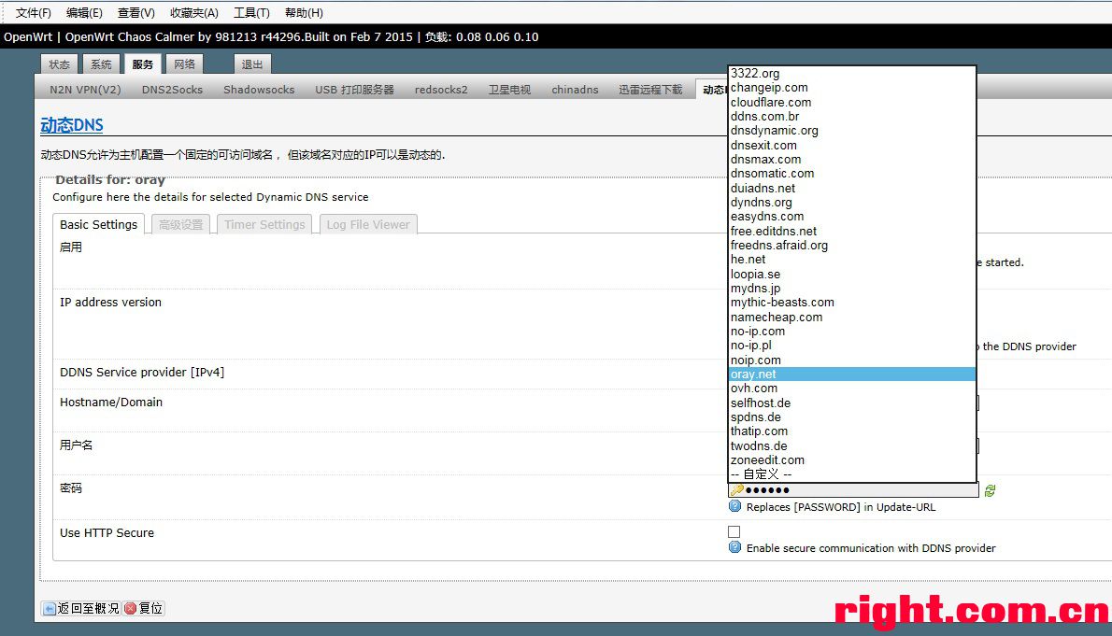Viewport: 1112px width, 636px height.
Task: Pick duiadns.net entry
Action: pyautogui.click(x=852, y=188)
